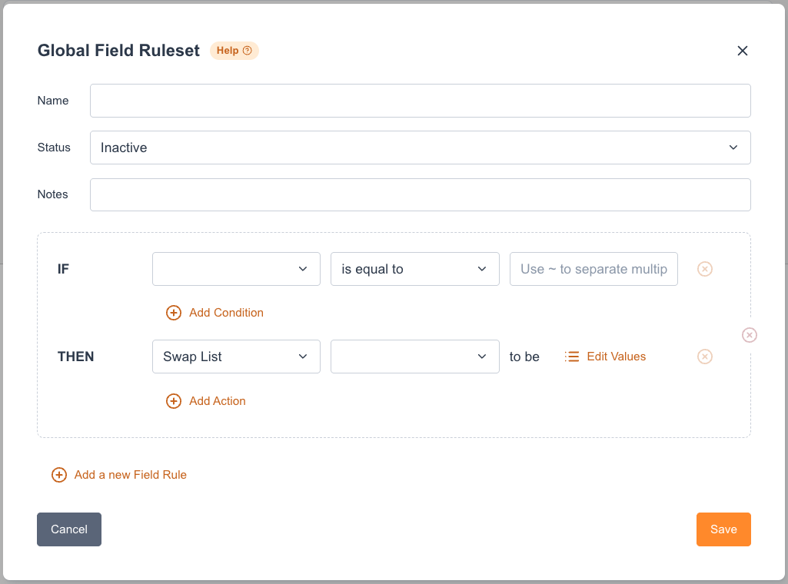Delete the entire field rule block
Viewport: 788px width, 584px height.
click(x=750, y=335)
